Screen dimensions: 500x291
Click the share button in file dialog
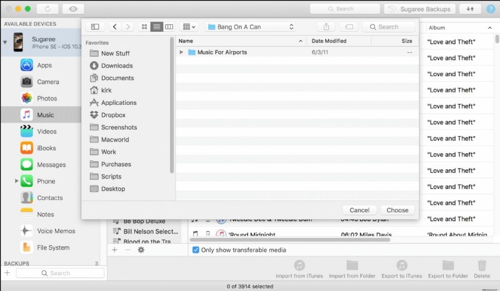(326, 27)
